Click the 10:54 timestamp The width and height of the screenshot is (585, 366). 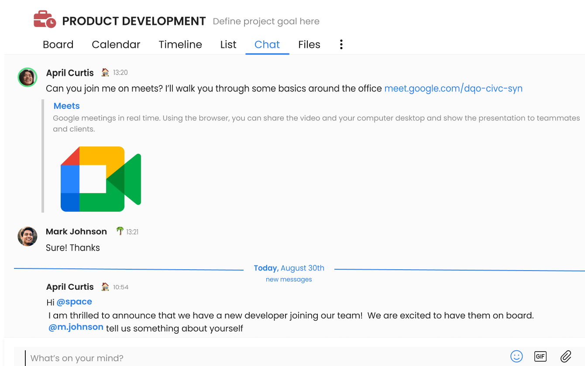pos(121,287)
